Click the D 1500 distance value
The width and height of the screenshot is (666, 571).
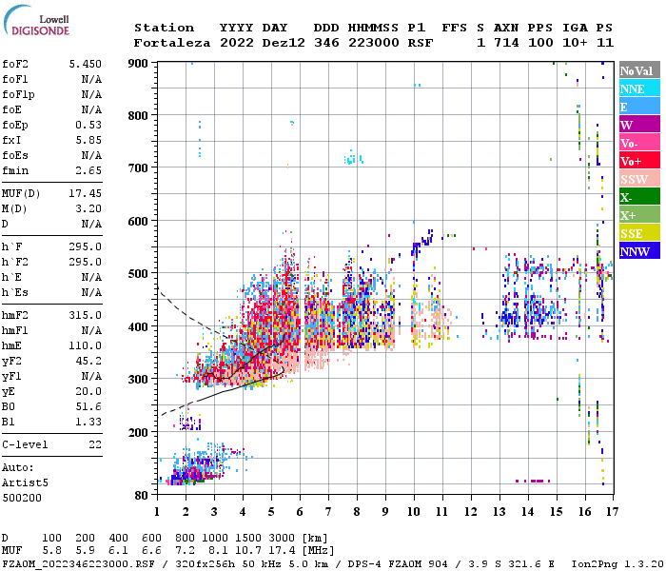coord(248,539)
